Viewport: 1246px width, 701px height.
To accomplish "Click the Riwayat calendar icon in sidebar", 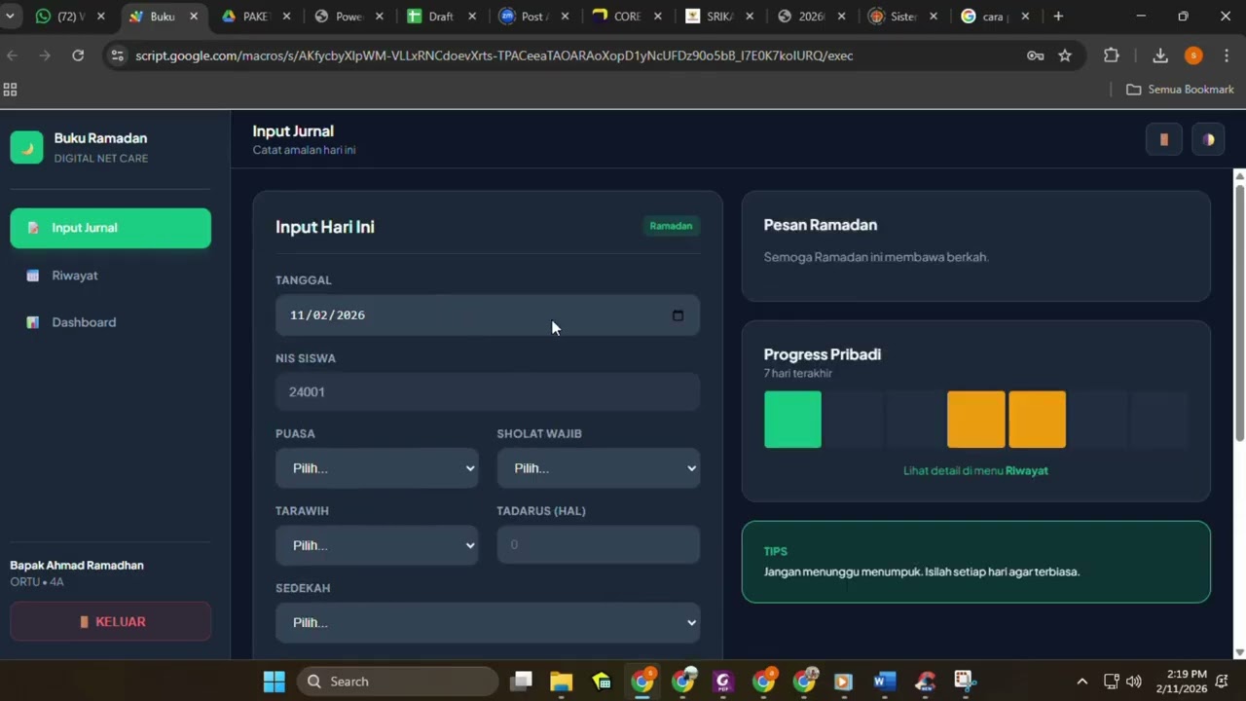I will tap(33, 276).
